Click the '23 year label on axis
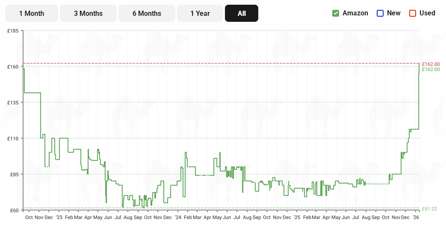 click(59, 217)
